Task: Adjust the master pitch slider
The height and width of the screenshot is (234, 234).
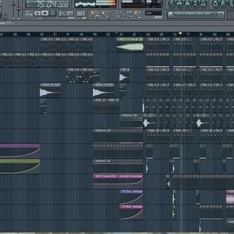Action: (x=19, y=8)
